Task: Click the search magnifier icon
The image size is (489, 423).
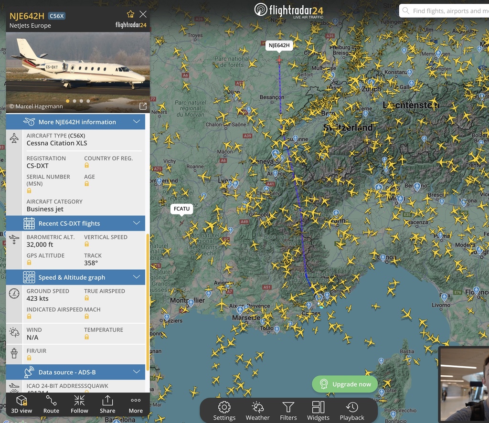Action: (406, 11)
